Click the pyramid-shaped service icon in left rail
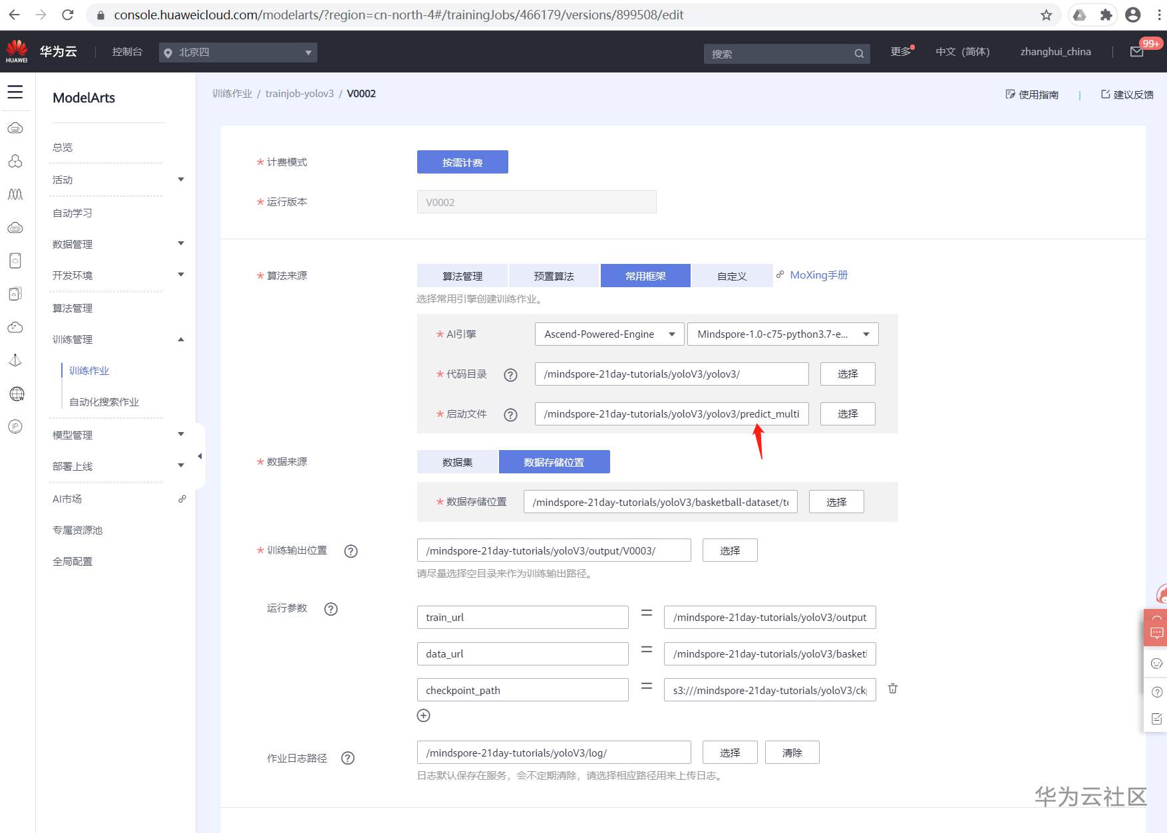The image size is (1167, 833). coord(15,360)
